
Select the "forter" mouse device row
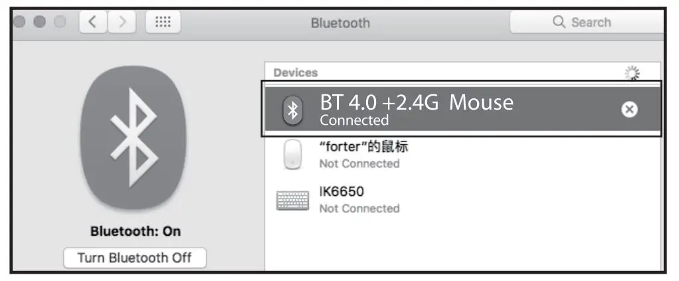(465, 155)
